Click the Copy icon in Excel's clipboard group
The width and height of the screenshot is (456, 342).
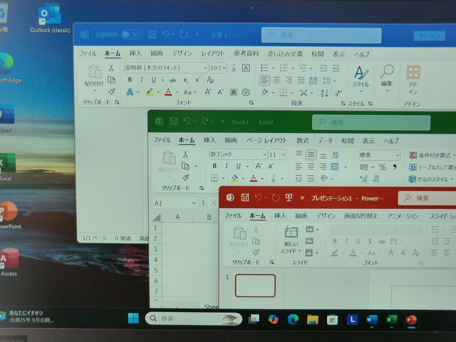tap(185, 166)
